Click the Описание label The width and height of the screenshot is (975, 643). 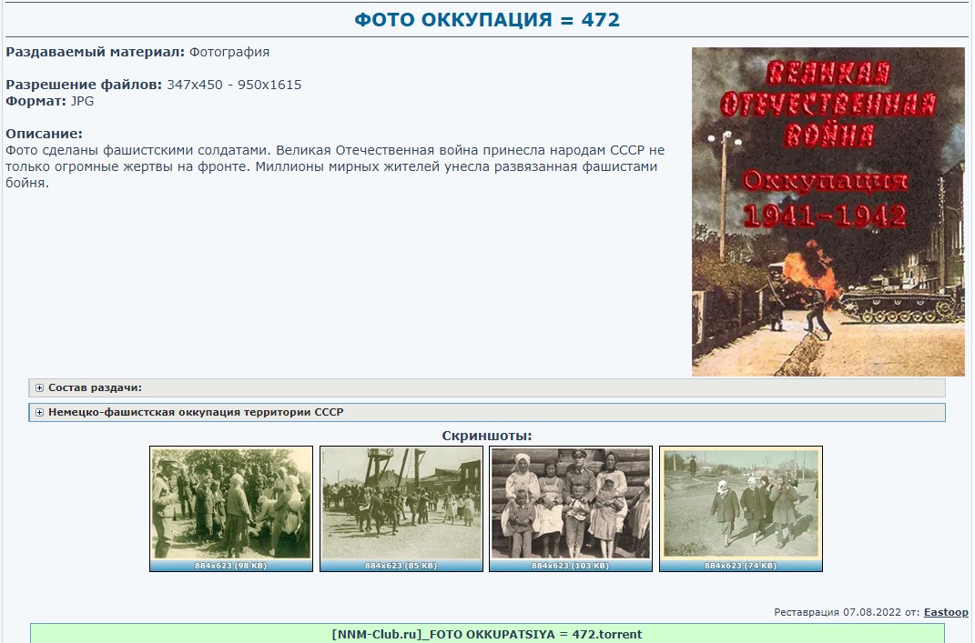point(44,134)
